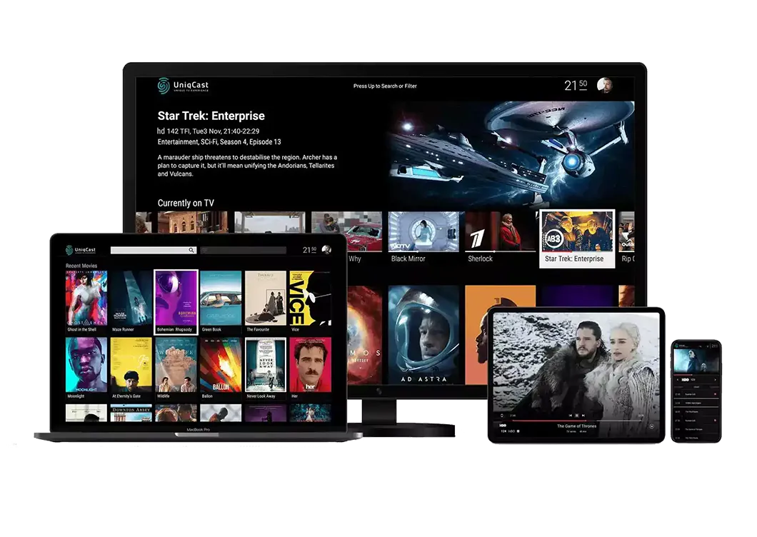This screenshot has width=757, height=537.
Task: Click the restart icon on the tablet player
Action: (501, 416)
